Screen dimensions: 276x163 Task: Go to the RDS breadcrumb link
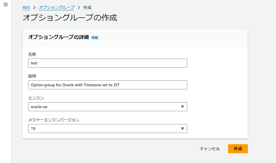[26, 8]
